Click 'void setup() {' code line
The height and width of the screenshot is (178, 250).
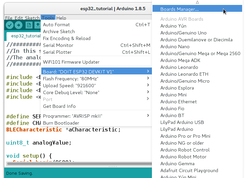click(x=29, y=156)
